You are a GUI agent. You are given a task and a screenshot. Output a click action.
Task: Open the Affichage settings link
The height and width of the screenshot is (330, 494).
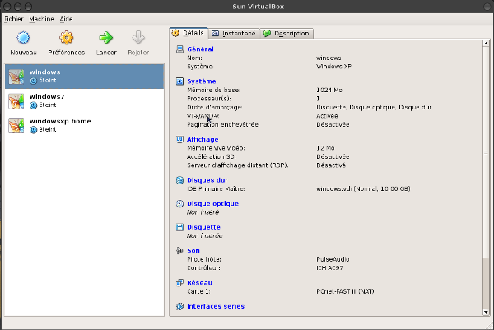[203, 139]
